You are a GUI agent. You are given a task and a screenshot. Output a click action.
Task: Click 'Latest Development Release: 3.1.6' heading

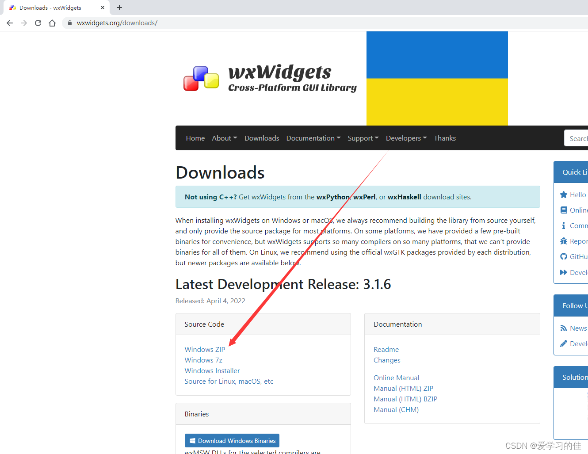click(283, 284)
